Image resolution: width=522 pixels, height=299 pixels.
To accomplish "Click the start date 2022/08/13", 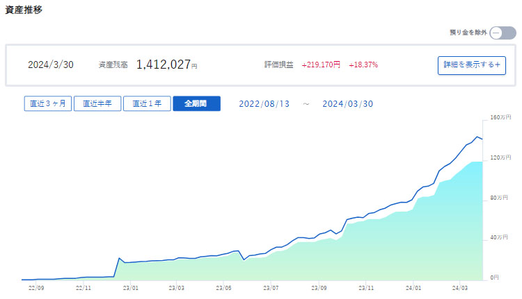I will click(264, 103).
